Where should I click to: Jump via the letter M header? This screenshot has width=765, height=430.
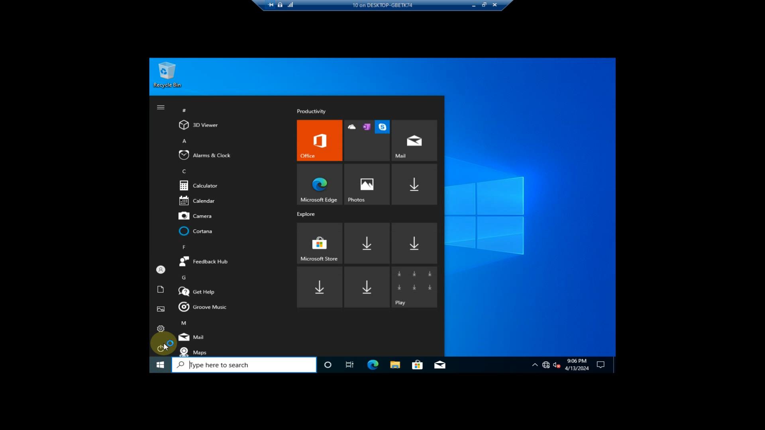184,323
